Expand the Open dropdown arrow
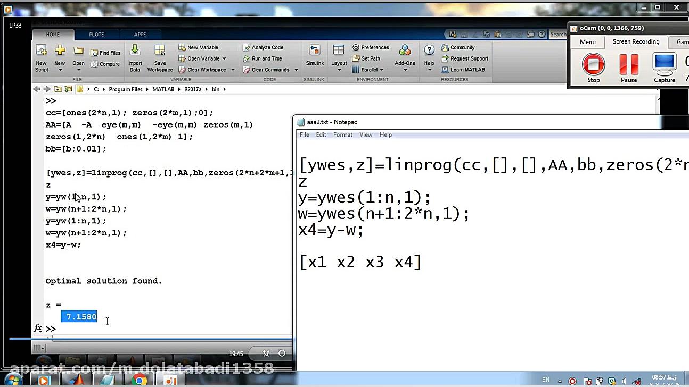Image resolution: width=689 pixels, height=387 pixels. [x=78, y=70]
